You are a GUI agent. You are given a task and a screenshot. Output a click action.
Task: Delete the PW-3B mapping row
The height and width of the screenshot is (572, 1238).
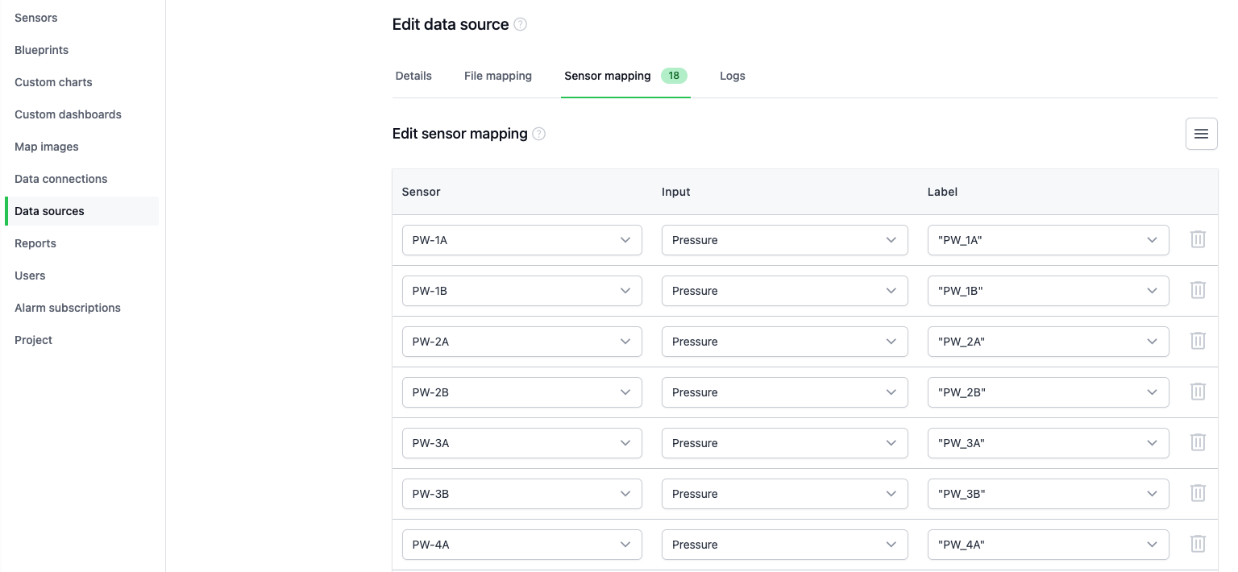1198,493
